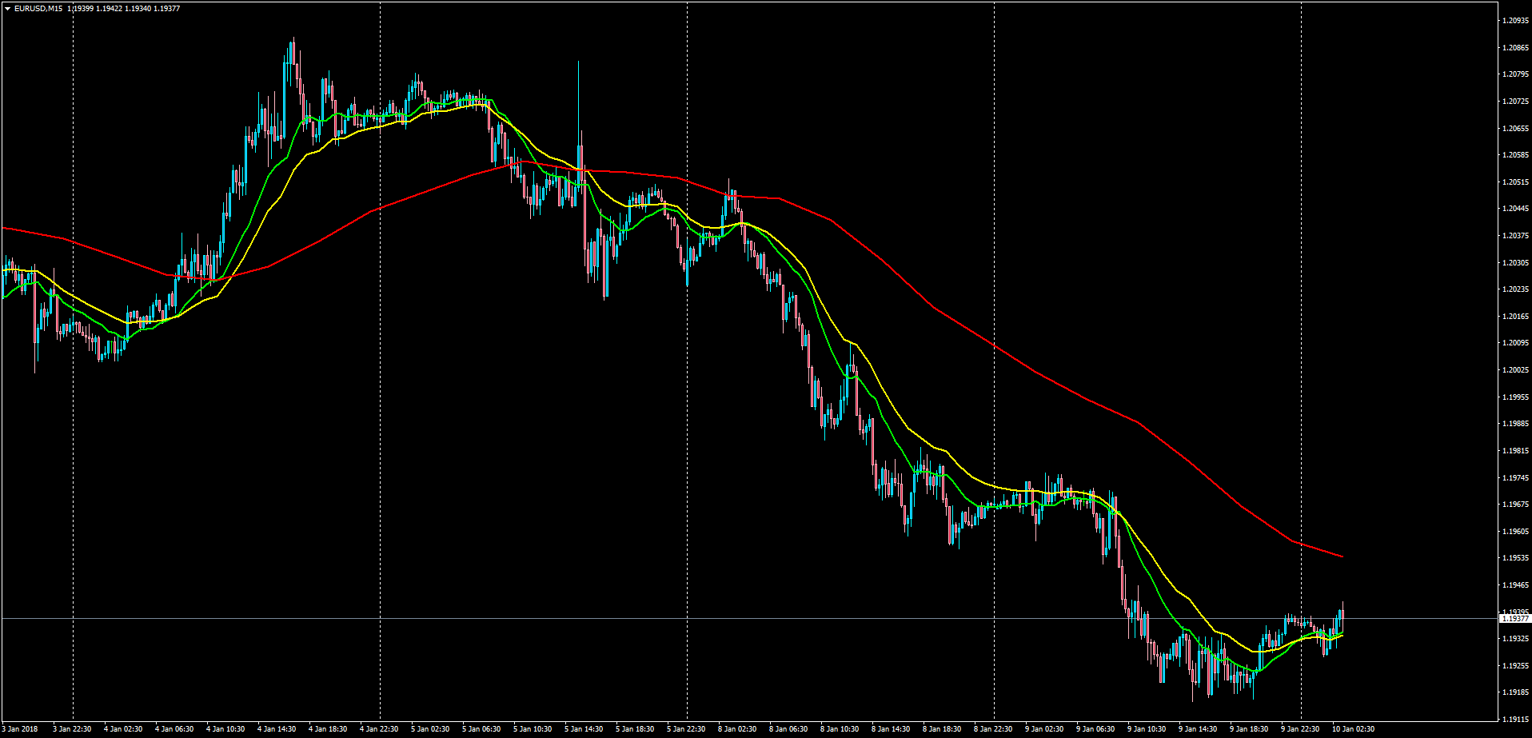Click the 1.20305 price axis label
Screen dimensions: 1532x738
tap(1516, 263)
